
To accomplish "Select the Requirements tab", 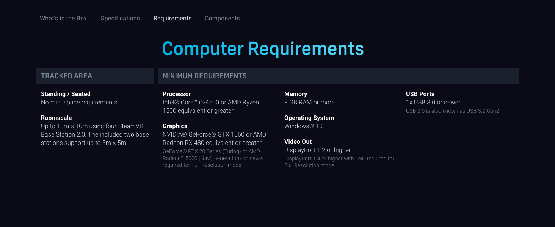I will click(172, 18).
